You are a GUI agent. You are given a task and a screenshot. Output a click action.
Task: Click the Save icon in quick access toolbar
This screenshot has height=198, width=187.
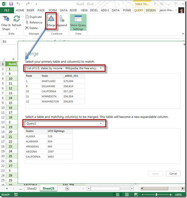click(x=11, y=4)
